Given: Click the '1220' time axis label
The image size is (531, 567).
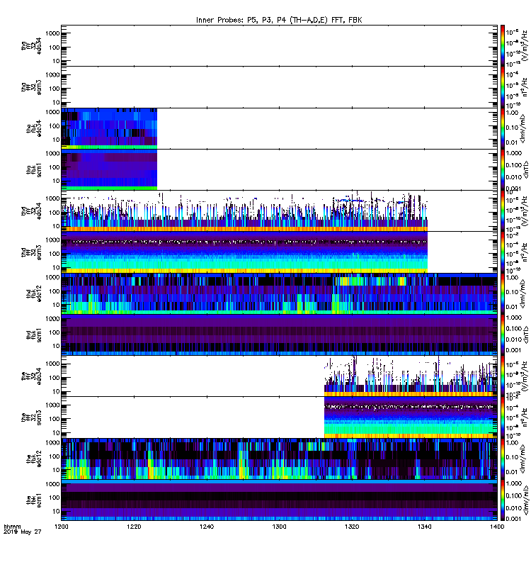Looking at the screenshot, I should (134, 527).
